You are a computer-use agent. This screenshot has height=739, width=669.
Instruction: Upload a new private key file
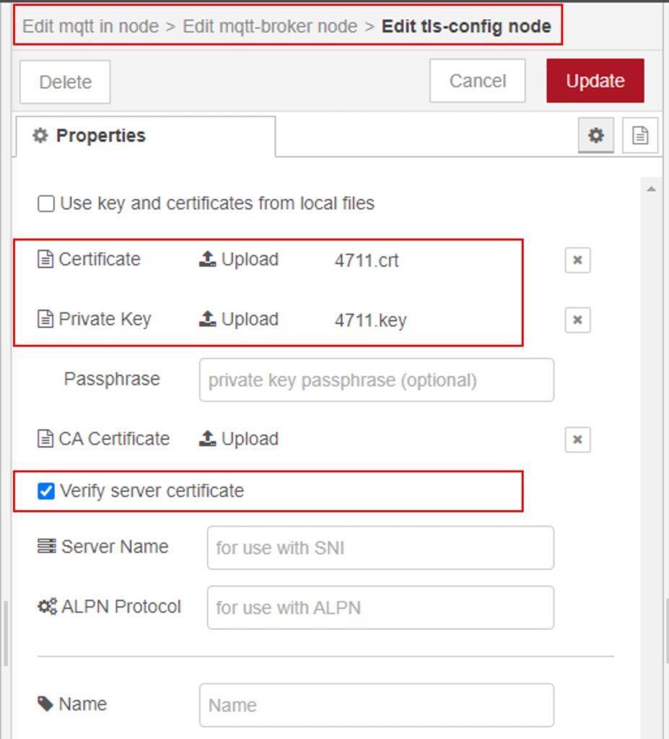pos(238,320)
